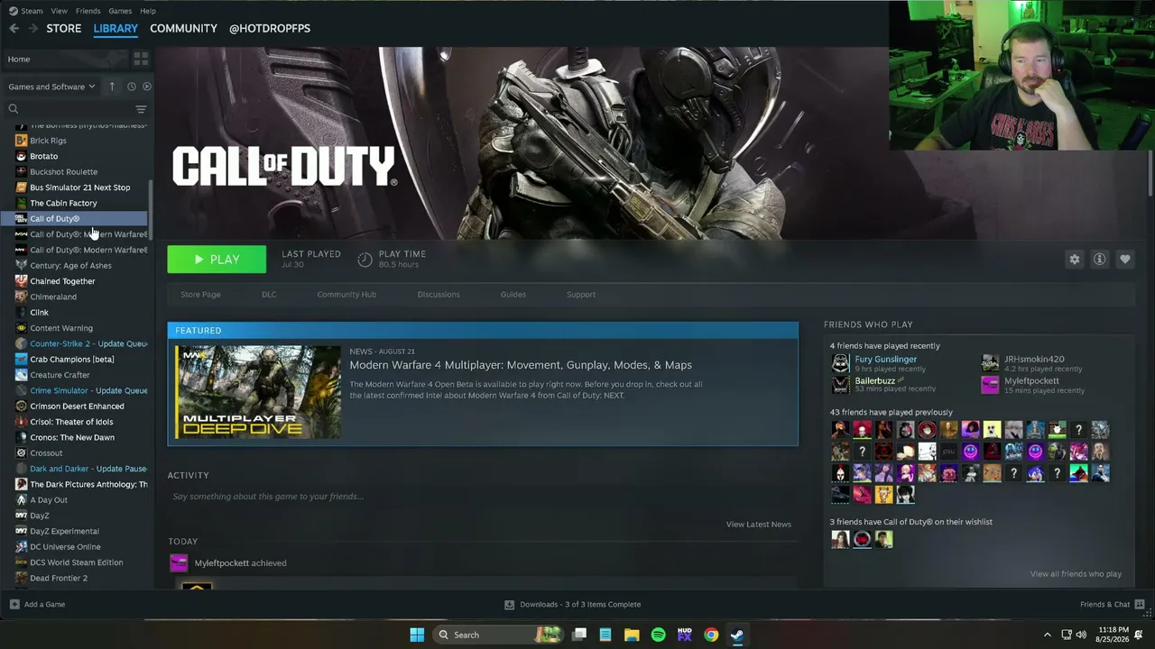1155x649 pixels.
Task: Open the HUD FX taskbar app
Action: [x=685, y=635]
